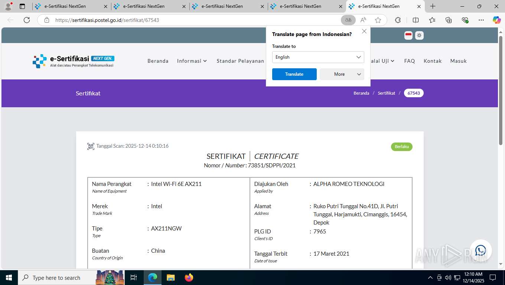The height and width of the screenshot is (285, 505).
Task: Select type value AX211NGW
Action: click(x=166, y=229)
